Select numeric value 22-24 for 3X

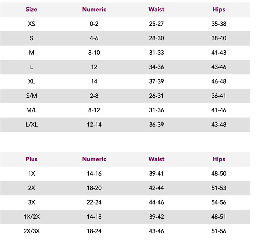94,202
